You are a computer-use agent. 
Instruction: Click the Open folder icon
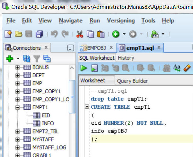point(19,34)
